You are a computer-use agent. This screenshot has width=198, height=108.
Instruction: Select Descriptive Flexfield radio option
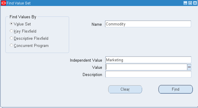point(11,38)
